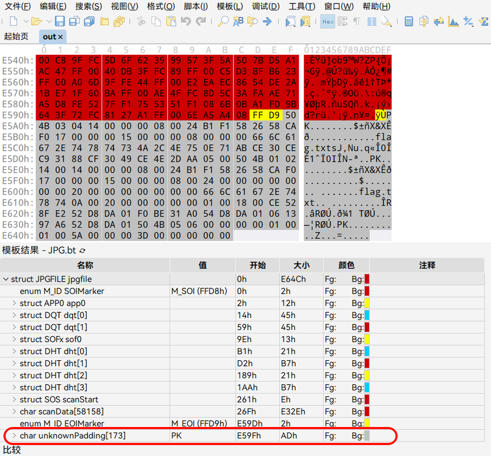This screenshot has width=491, height=456.
Task: Click the Save All icon
Action: [x=90, y=21]
